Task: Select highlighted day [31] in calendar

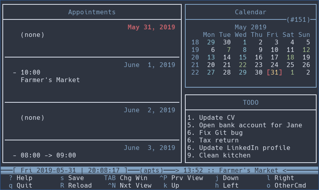Action: 274,73
